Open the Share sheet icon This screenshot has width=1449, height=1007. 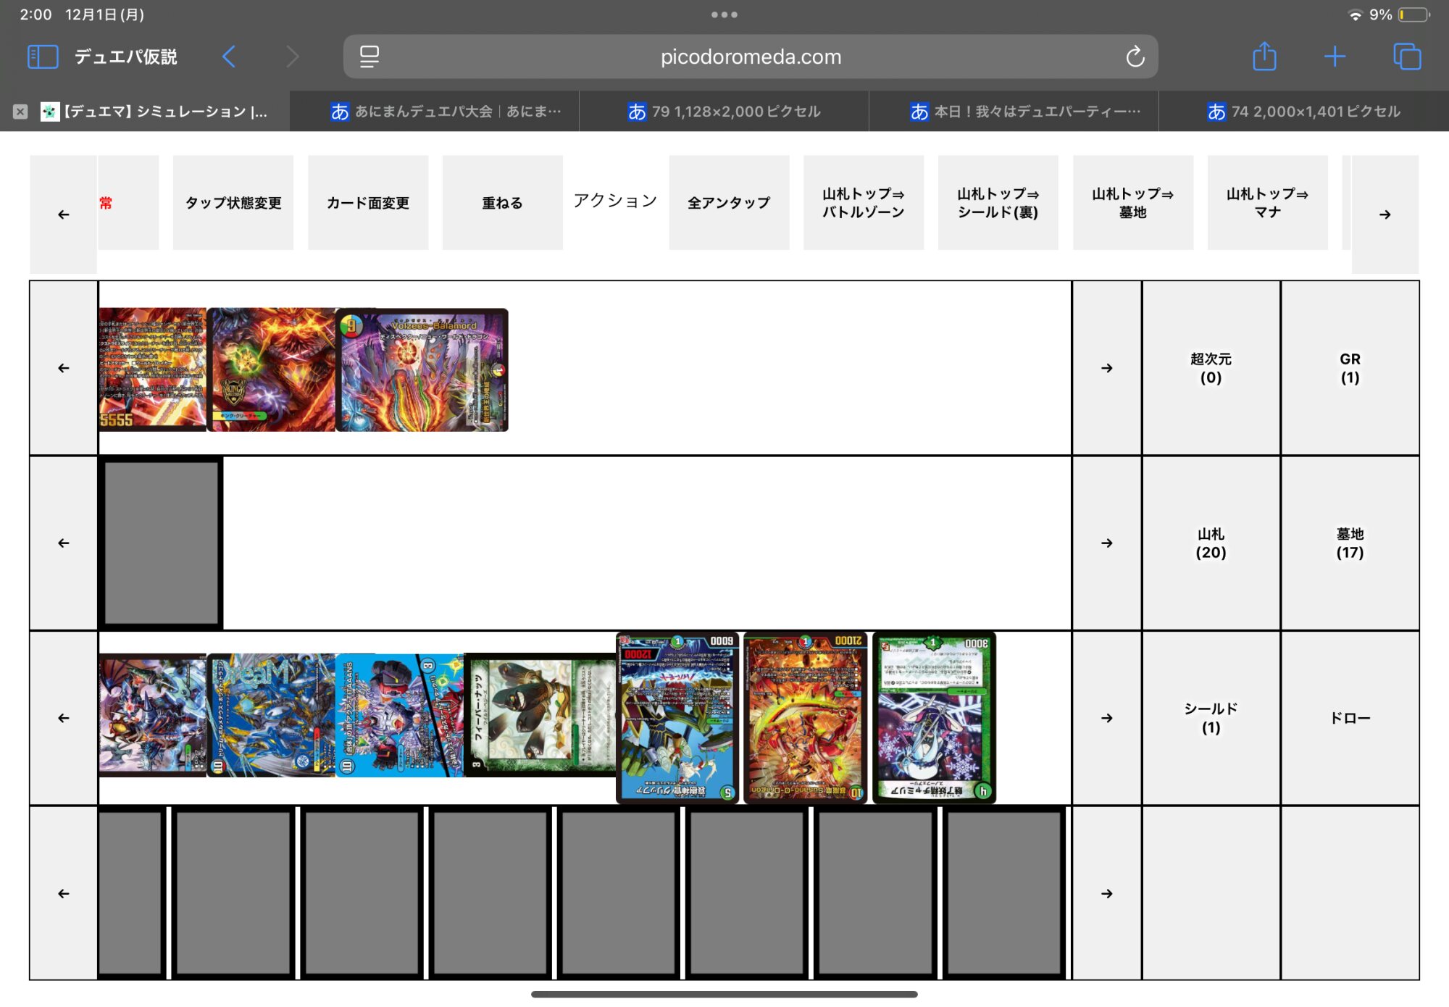1264,57
